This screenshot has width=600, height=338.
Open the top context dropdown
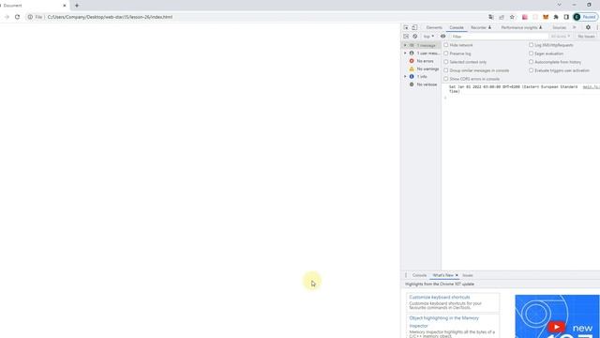pos(428,37)
